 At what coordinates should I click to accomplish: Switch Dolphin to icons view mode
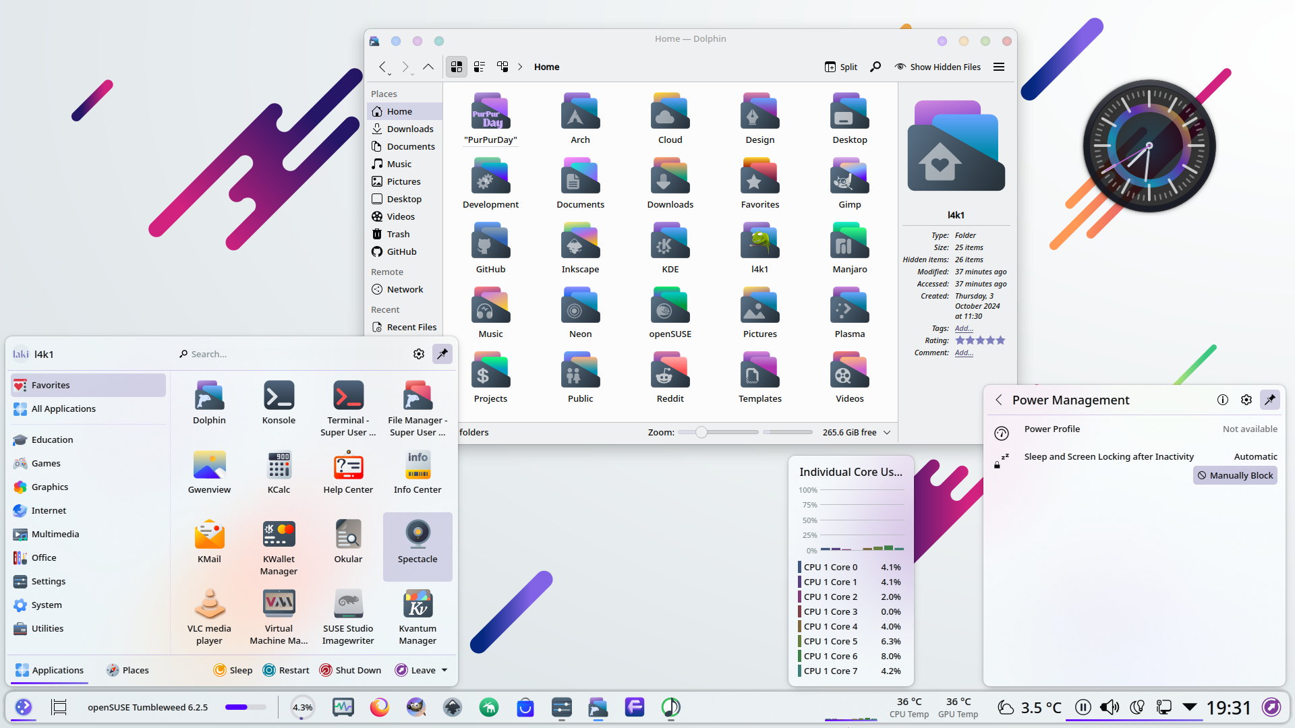[457, 67]
